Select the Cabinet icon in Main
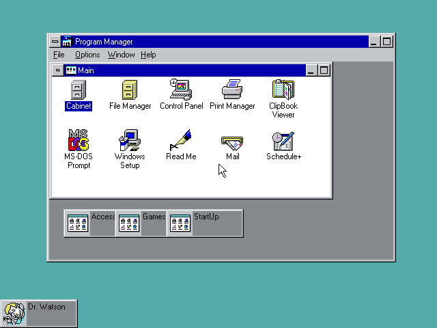Viewport: 437px width, 328px height. coord(79,90)
